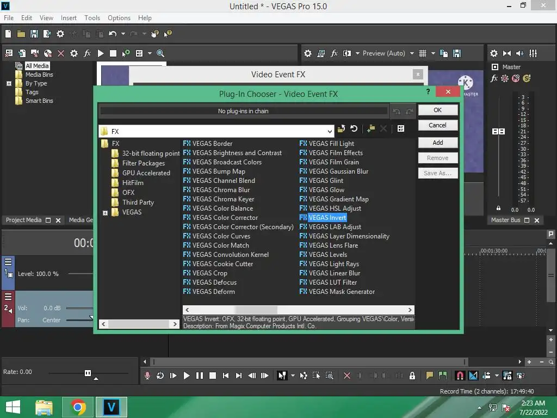Search media bins with magnifier icon
Viewport: 557px width, 418px height.
point(160,53)
